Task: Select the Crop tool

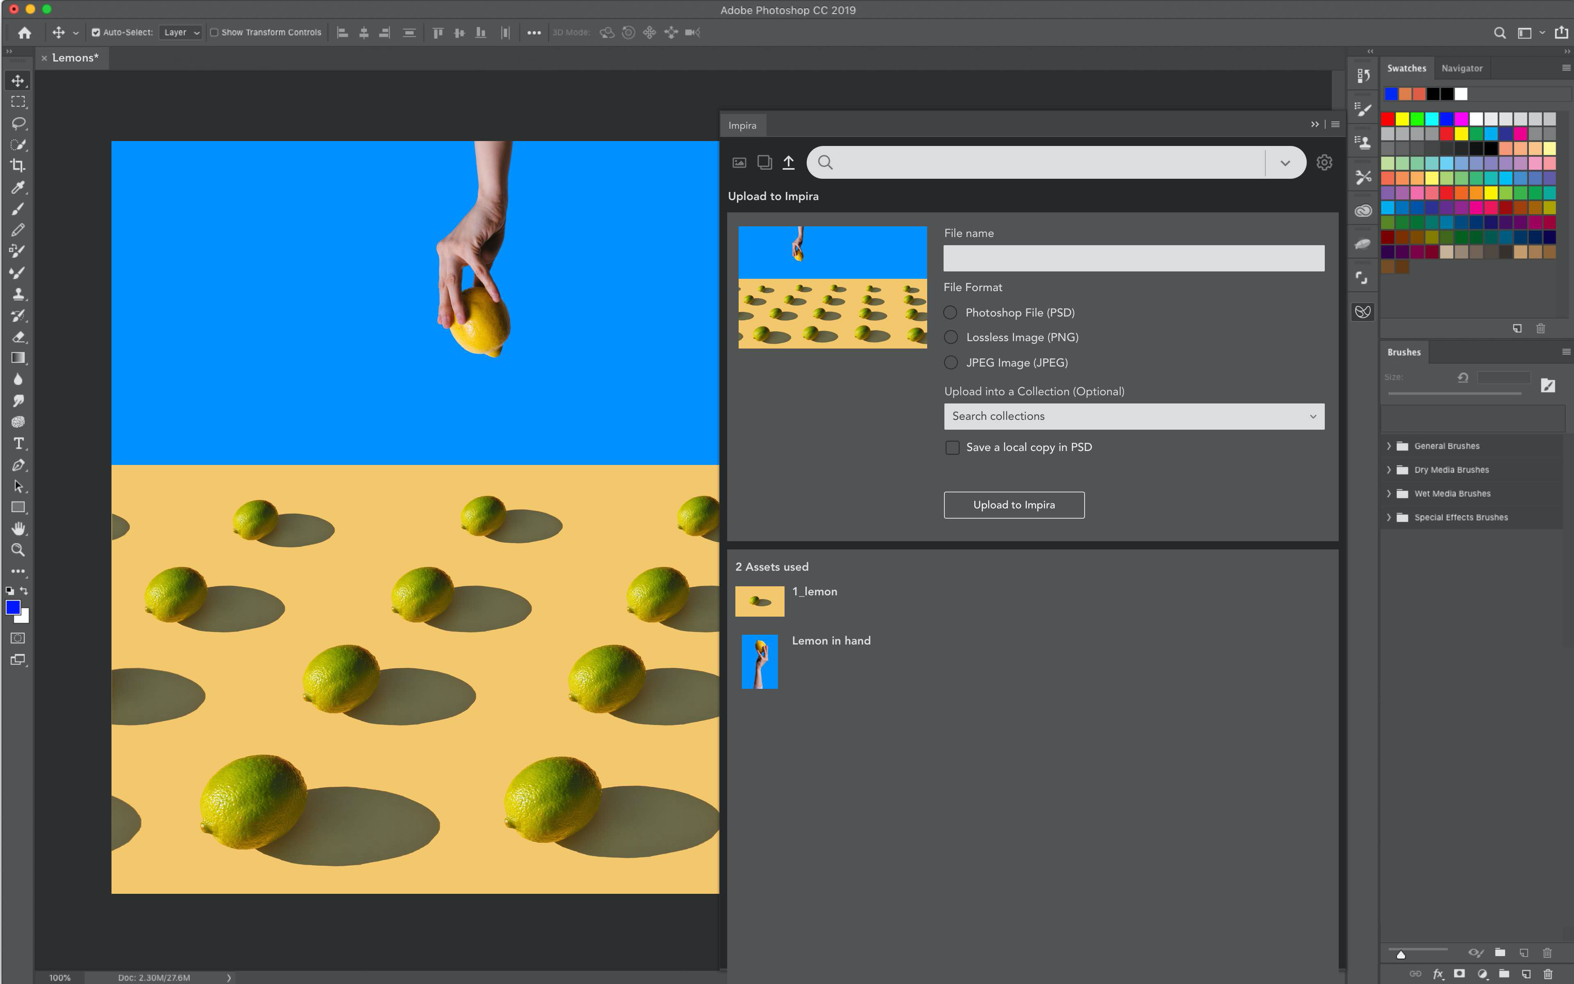Action: 18,166
